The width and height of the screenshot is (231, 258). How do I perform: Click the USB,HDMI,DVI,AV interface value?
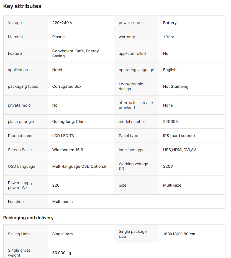179,150
